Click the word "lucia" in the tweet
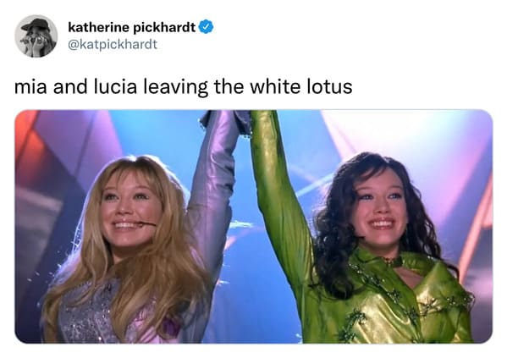This screenshot has height=358, width=507. [x=115, y=86]
